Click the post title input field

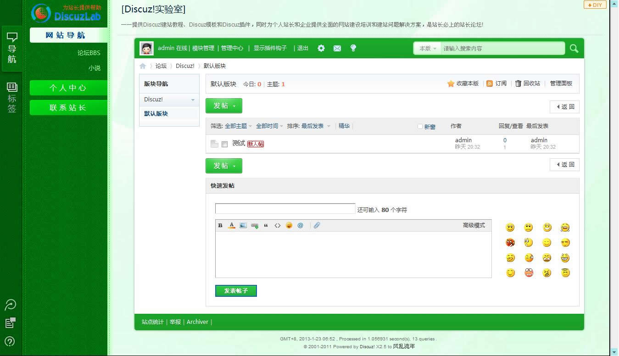click(x=285, y=209)
